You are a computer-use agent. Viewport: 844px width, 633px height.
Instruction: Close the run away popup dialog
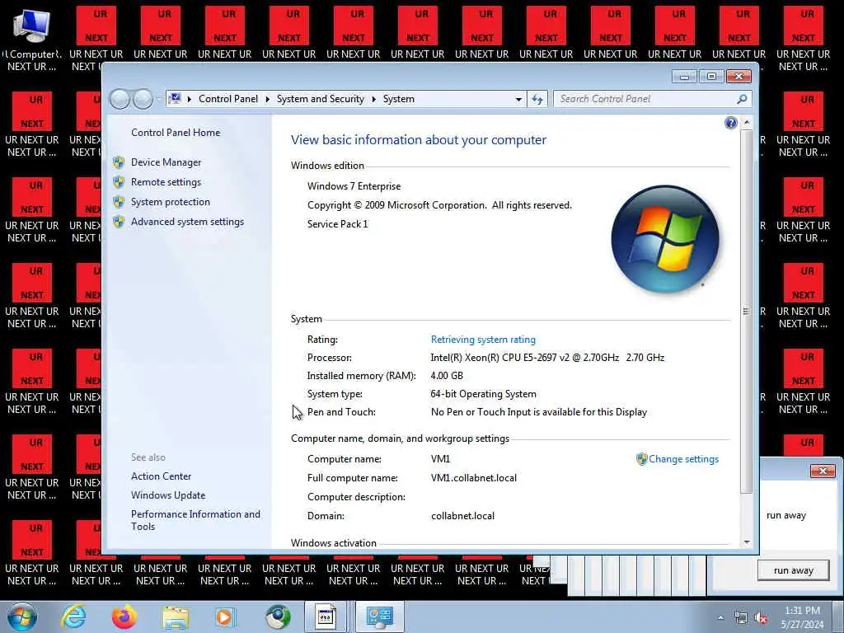[x=823, y=471]
